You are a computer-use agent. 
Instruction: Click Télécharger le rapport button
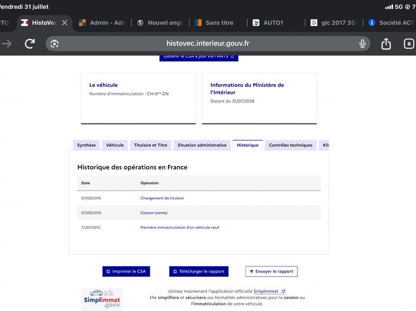tap(199, 271)
